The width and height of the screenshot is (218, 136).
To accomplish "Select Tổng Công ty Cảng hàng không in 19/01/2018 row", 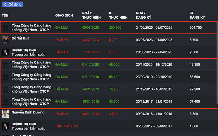I will click(x=31, y=102).
